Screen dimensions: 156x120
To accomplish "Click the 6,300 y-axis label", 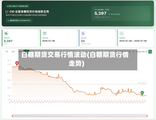I will pos(9,61).
